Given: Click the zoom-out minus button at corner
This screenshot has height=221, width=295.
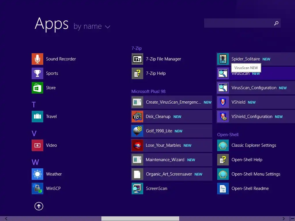Looking at the screenshot, I should (x=293, y=219).
